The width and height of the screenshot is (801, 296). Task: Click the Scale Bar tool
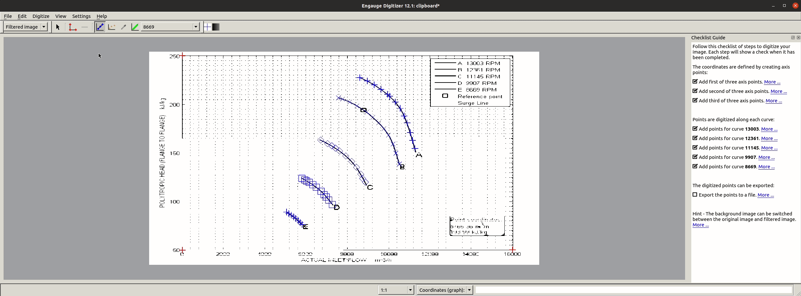click(85, 27)
